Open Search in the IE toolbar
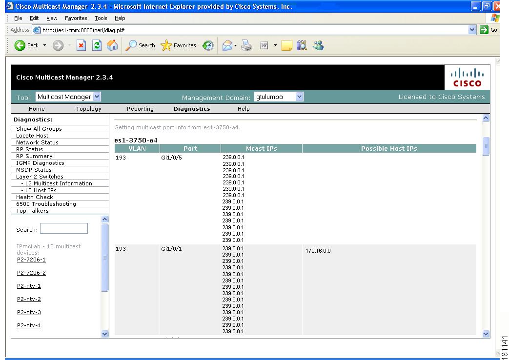 click(x=140, y=45)
